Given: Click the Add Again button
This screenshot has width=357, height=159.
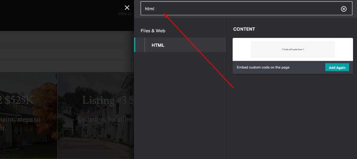Looking at the screenshot, I should point(337,67).
